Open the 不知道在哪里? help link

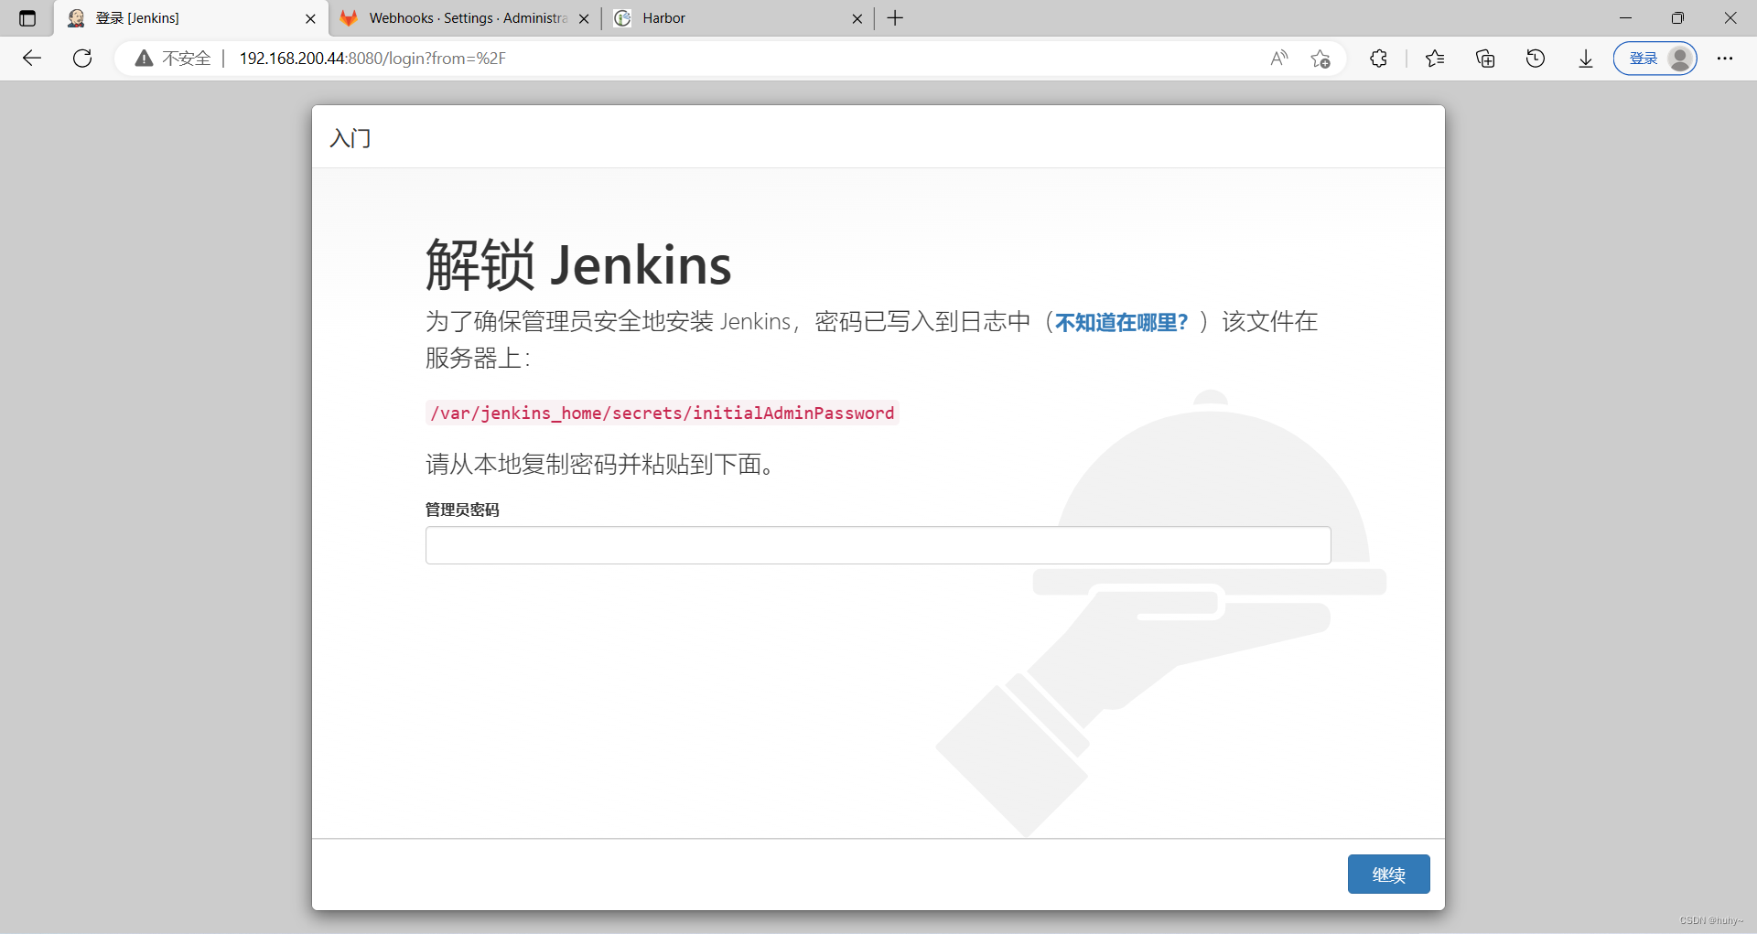click(x=1121, y=322)
